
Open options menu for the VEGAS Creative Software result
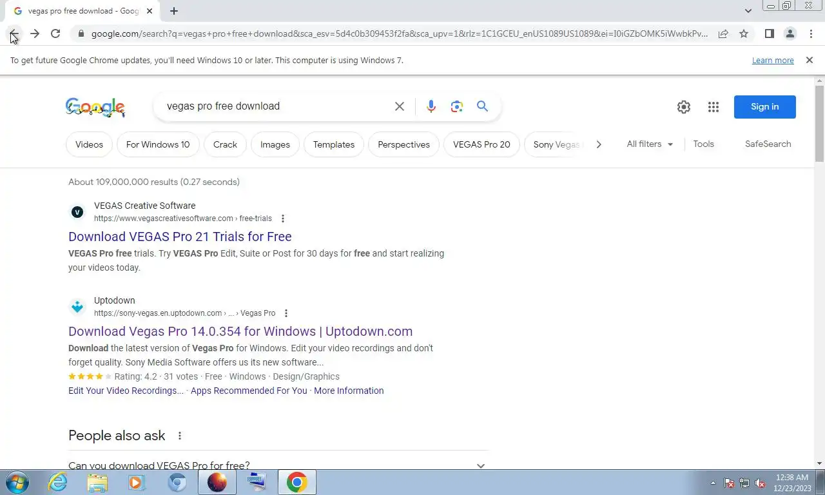(x=283, y=218)
